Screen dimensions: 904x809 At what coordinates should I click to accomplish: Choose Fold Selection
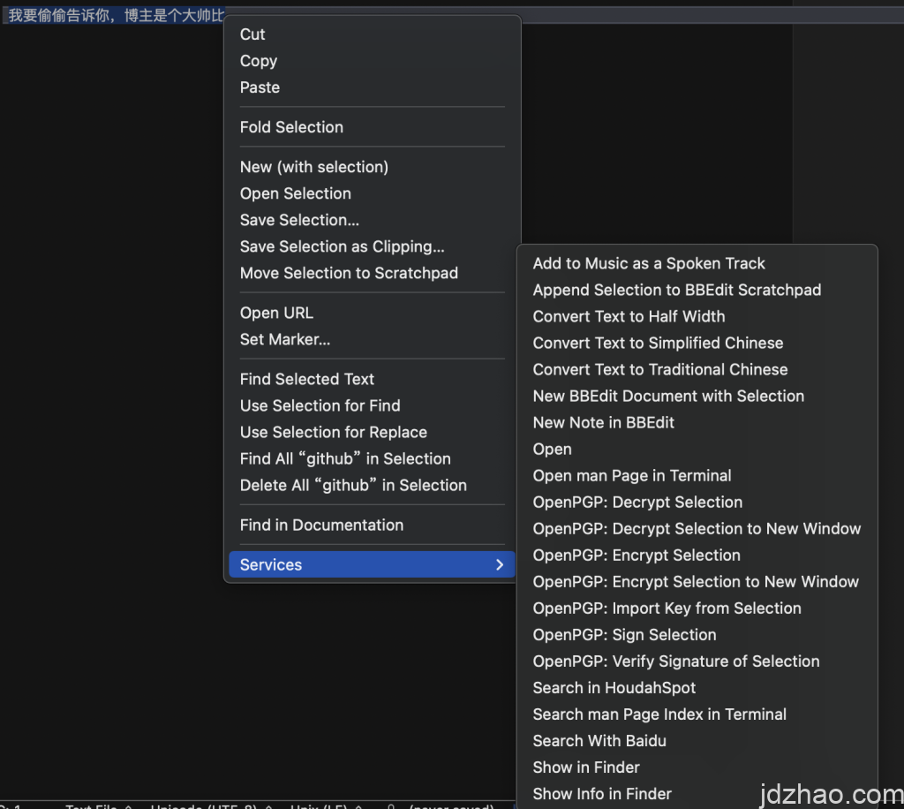291,127
